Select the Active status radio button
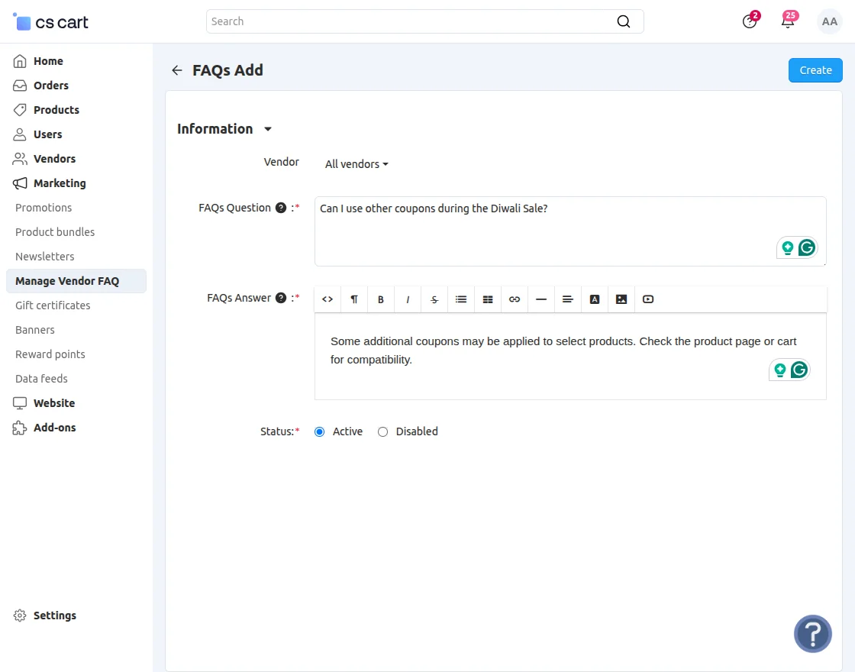855x672 pixels. coord(319,431)
